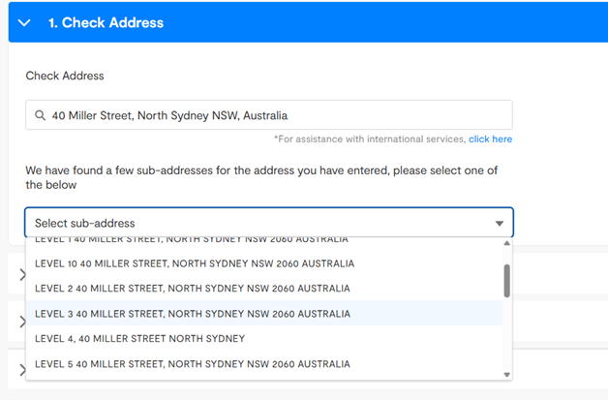Click the dropdown list scroll-down arrow
The height and width of the screenshot is (400, 608).
(x=506, y=375)
